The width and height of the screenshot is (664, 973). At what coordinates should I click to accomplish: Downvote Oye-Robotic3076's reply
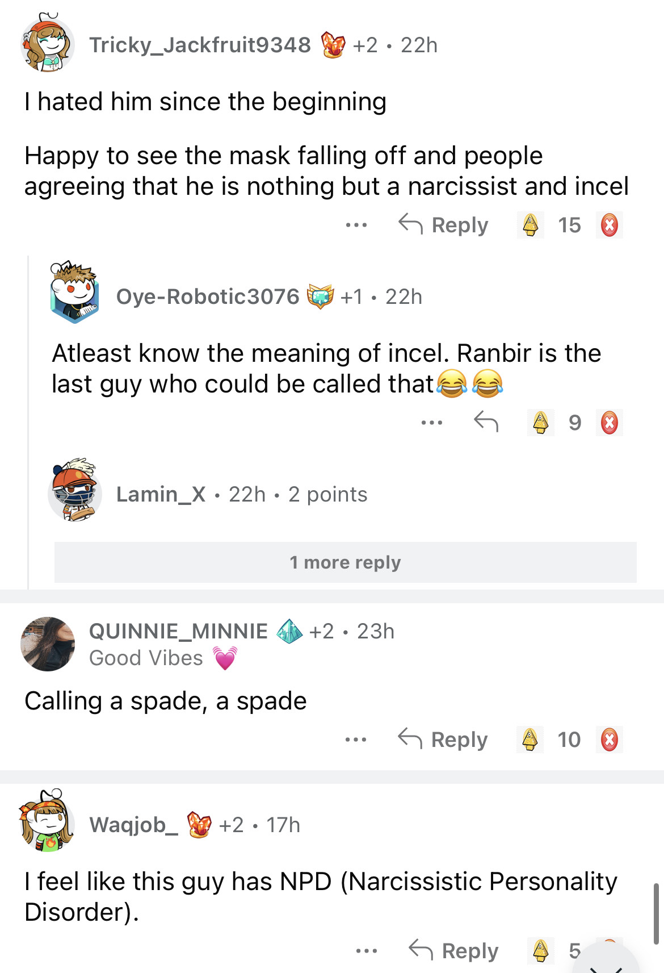click(609, 423)
